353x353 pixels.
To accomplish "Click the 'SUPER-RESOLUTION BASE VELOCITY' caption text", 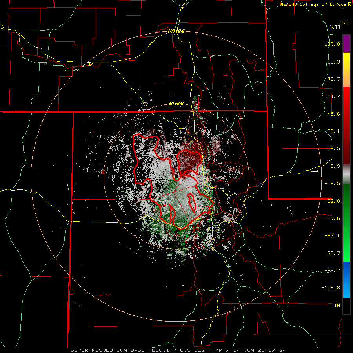I will pos(124,350).
